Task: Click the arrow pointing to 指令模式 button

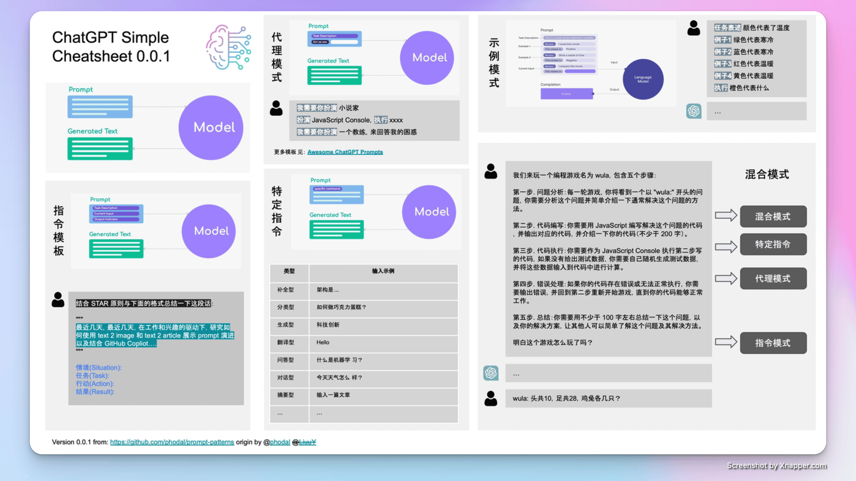Action: pyautogui.click(x=726, y=342)
